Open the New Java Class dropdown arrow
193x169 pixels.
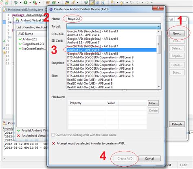point(59,2)
